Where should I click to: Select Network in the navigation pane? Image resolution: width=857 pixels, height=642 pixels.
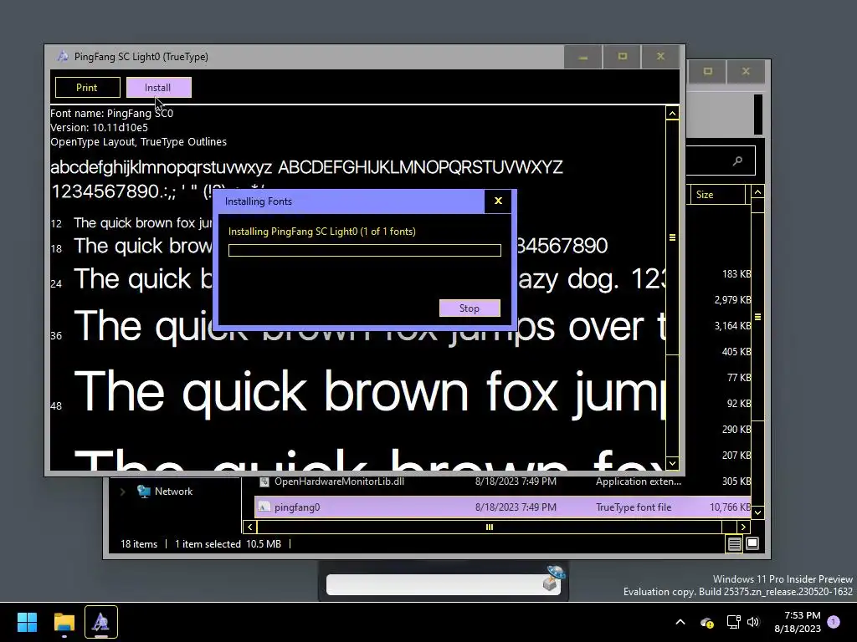click(173, 492)
